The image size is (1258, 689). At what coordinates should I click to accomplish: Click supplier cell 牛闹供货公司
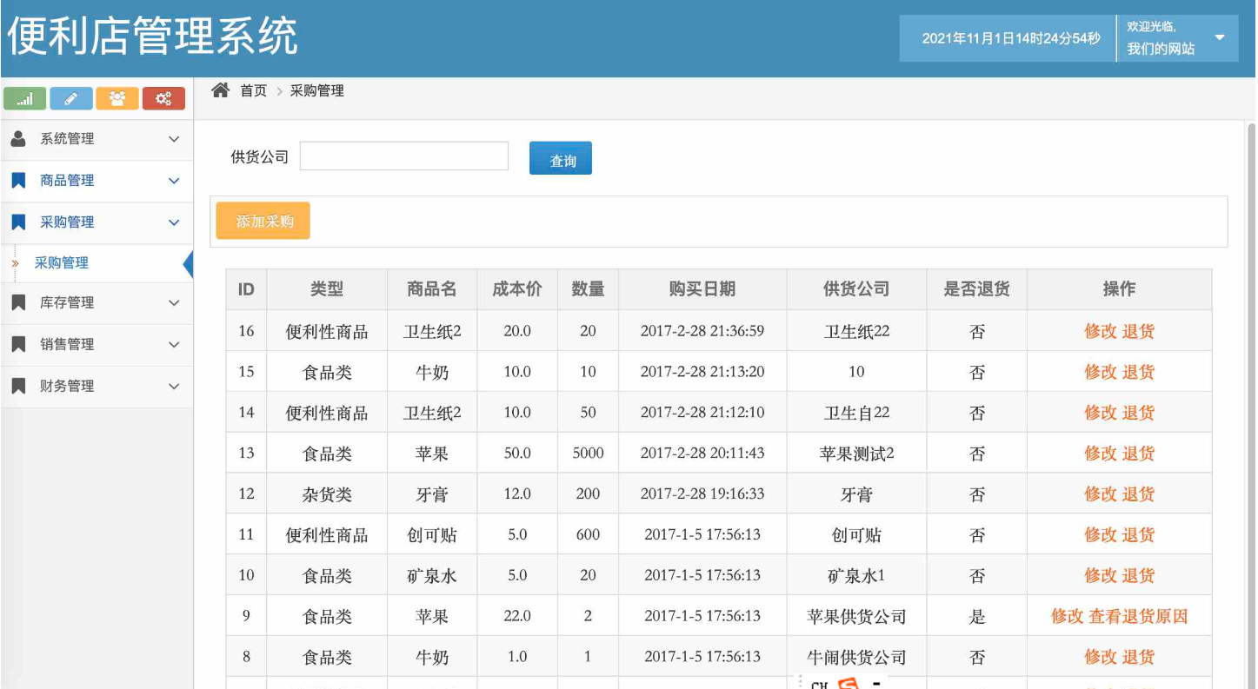click(856, 657)
